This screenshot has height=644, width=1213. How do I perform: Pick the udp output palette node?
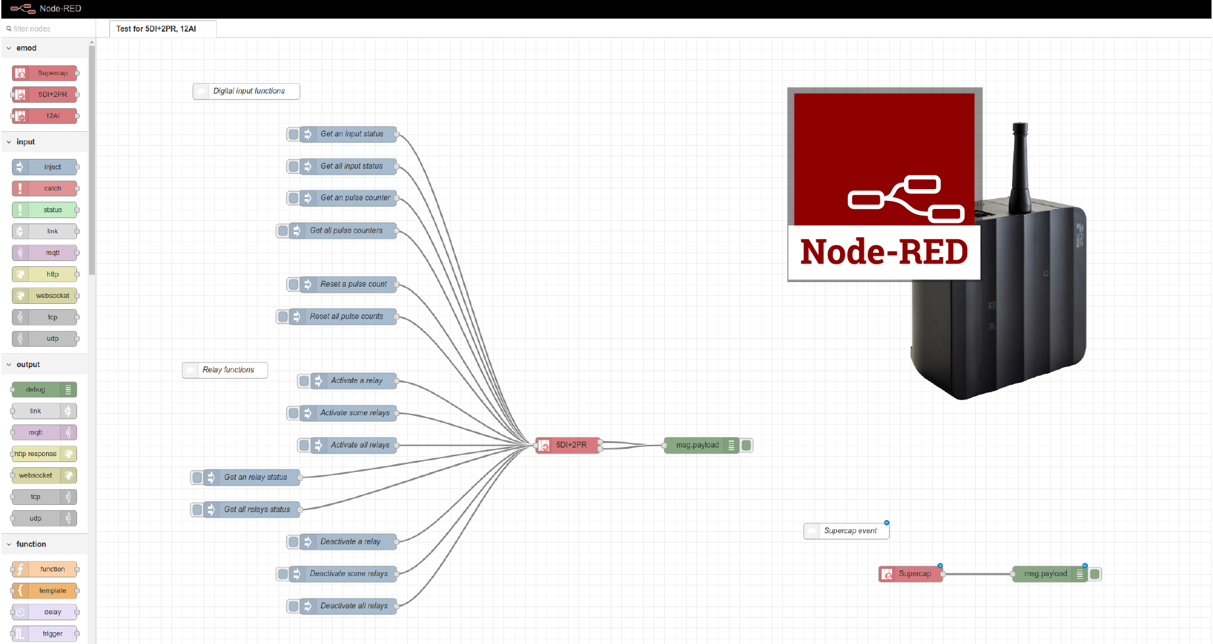(43, 519)
